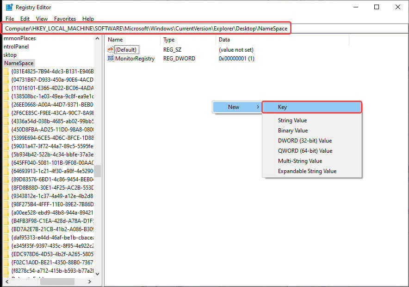Image resolution: width=409 pixels, height=287 pixels.
Task: Click folder icon of {26EE0668-A00A key
Action: coord(6,105)
